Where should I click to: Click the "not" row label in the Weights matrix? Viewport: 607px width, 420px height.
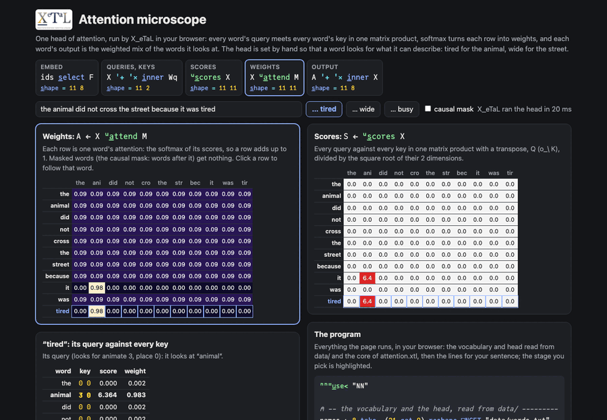[x=64, y=229]
